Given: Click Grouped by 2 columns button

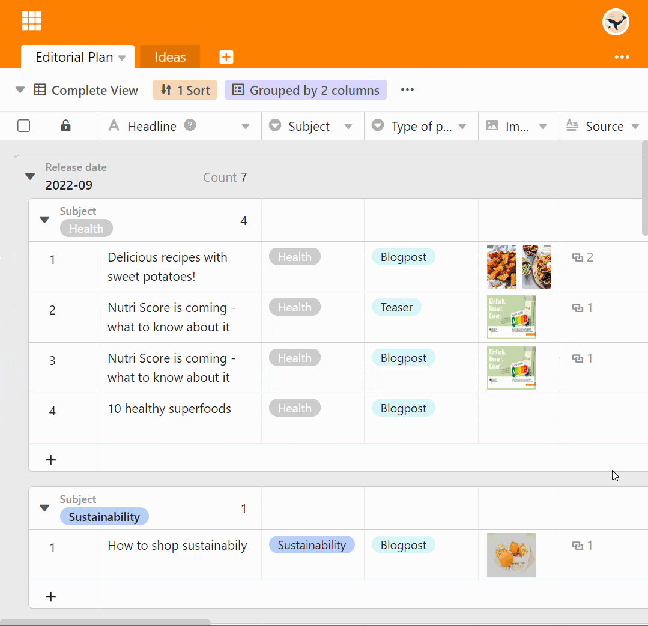Looking at the screenshot, I should (x=306, y=90).
